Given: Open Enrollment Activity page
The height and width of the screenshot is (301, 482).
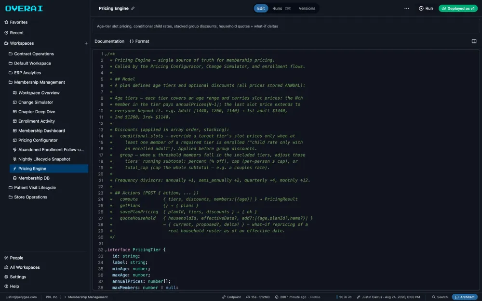Looking at the screenshot, I should [x=36, y=121].
